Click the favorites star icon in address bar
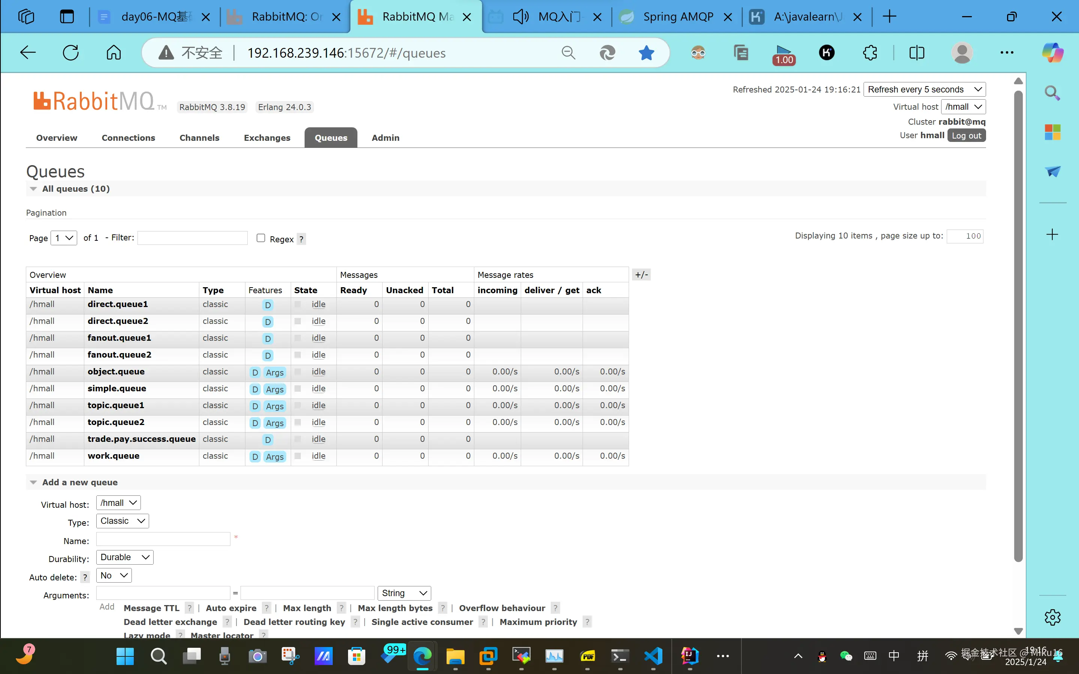The height and width of the screenshot is (674, 1079). click(x=646, y=52)
